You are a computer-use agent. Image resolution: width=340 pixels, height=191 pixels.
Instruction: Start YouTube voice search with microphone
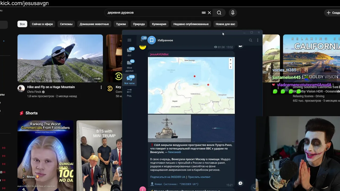click(x=233, y=13)
